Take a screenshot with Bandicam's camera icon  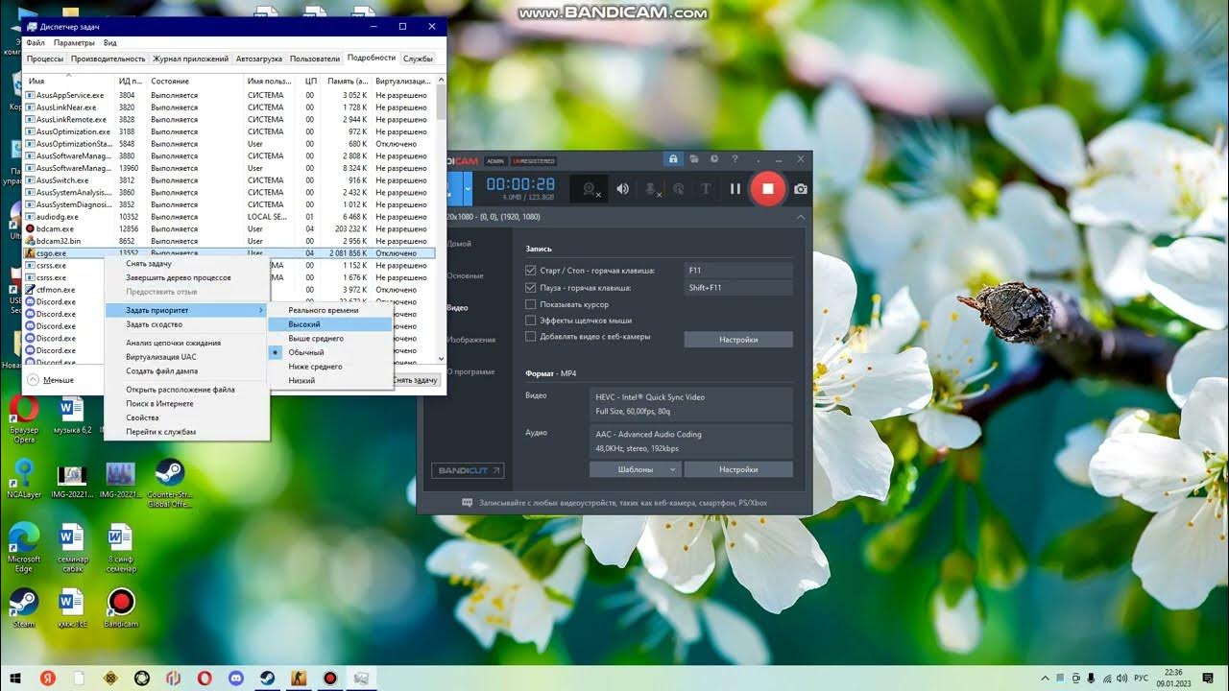click(x=801, y=189)
